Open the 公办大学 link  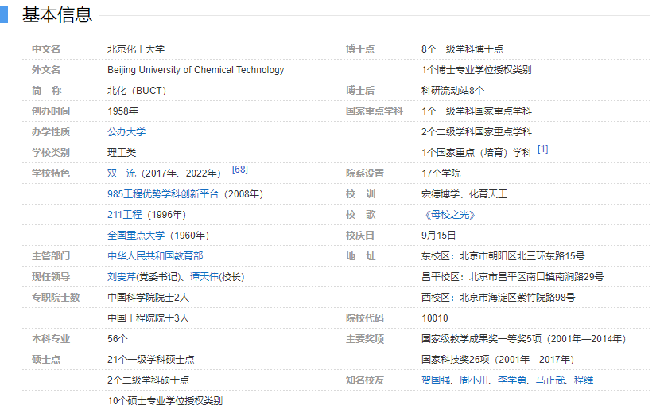pyautogui.click(x=126, y=132)
